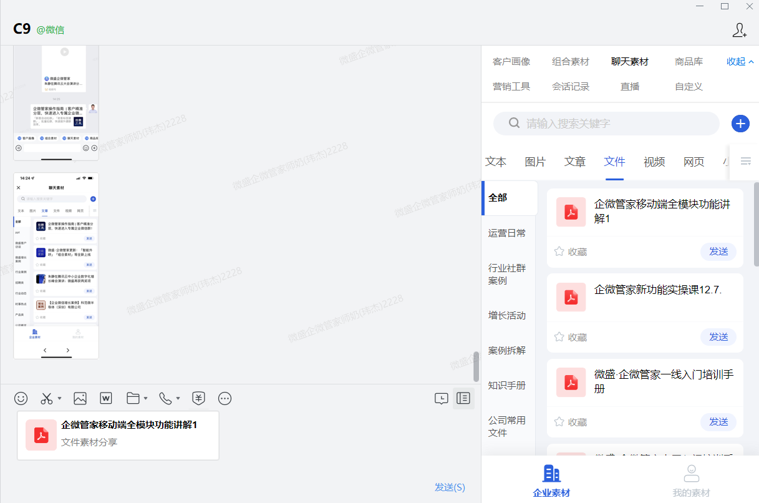Screen dimensions: 759x503
Task: Open more options ellipsis in chat toolbar
Action: (225, 398)
